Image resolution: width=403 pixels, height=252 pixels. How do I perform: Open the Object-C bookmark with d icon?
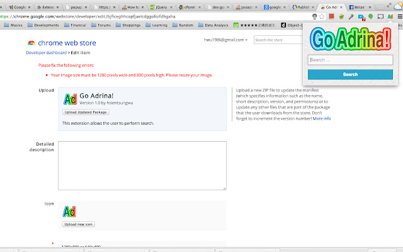click(x=292, y=25)
